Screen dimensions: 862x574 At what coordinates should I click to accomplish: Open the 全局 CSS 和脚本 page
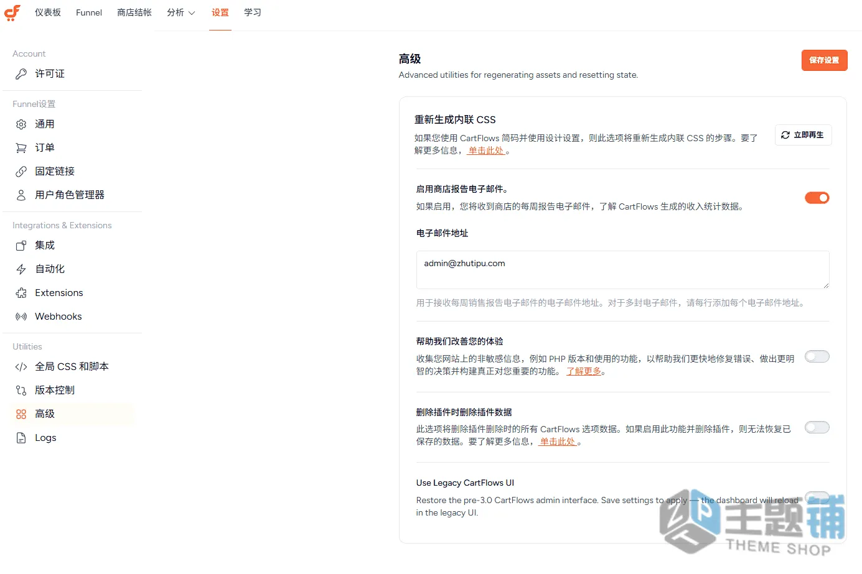click(72, 367)
